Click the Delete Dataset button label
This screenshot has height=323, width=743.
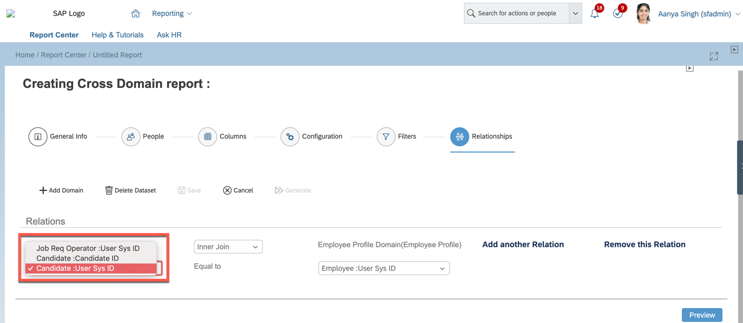click(136, 190)
